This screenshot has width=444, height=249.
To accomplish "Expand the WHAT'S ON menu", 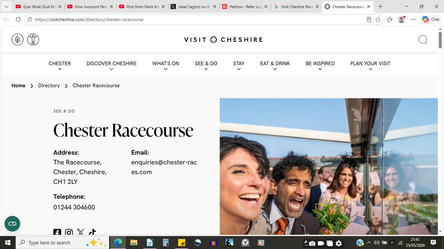I will 165,66.
